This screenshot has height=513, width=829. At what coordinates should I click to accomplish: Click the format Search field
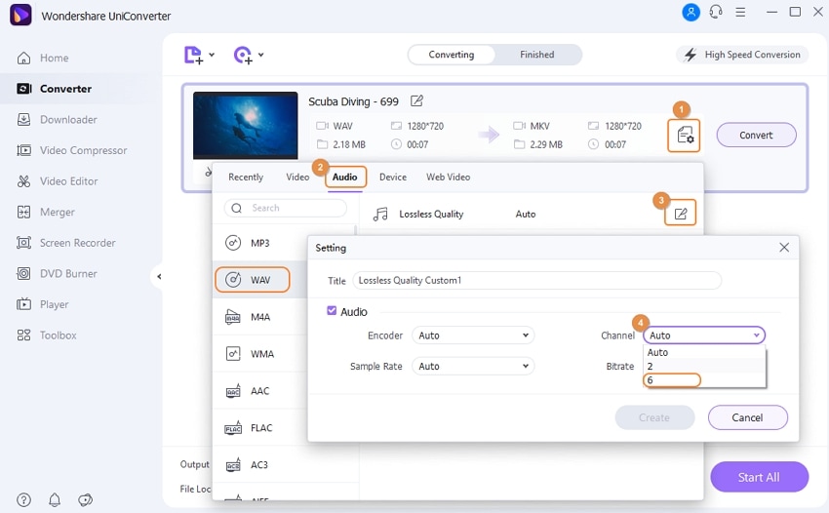coord(286,208)
